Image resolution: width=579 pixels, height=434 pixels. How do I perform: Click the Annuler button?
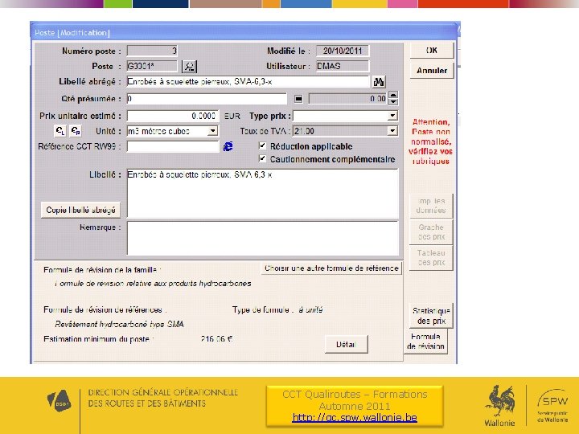coord(432,71)
